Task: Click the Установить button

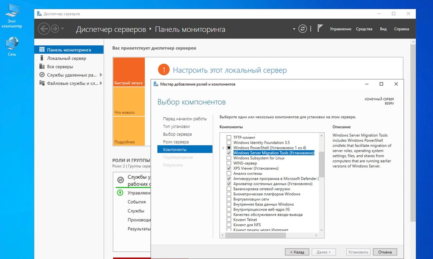Action: (x=358, y=252)
